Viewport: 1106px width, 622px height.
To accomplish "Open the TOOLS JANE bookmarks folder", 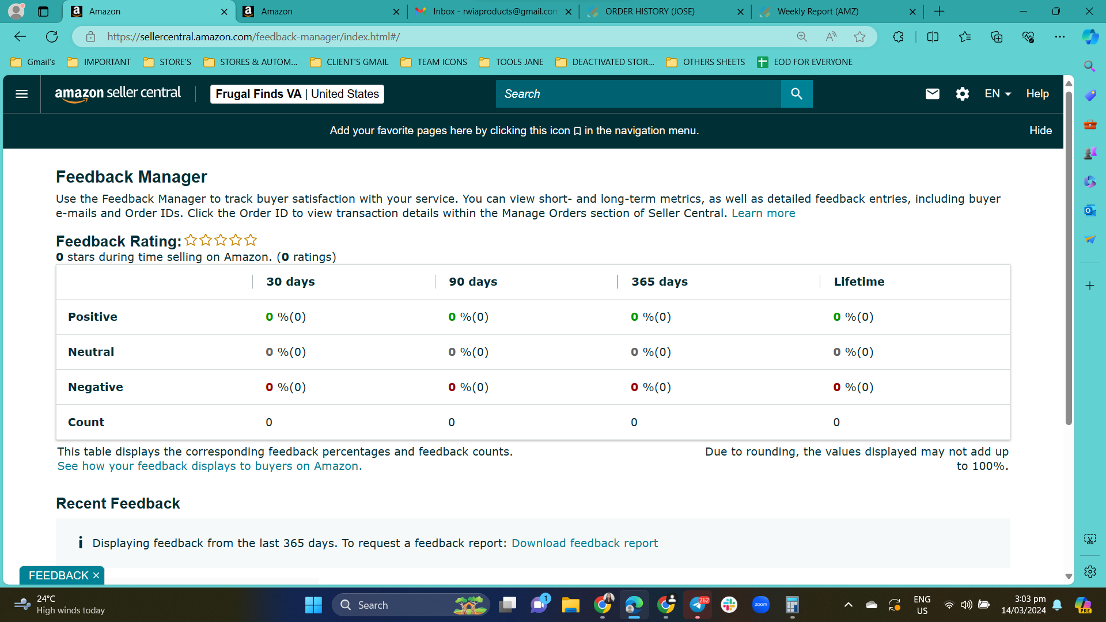I will (512, 62).
